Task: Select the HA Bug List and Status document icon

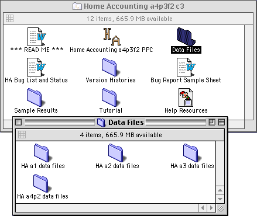Action: pos(36,67)
